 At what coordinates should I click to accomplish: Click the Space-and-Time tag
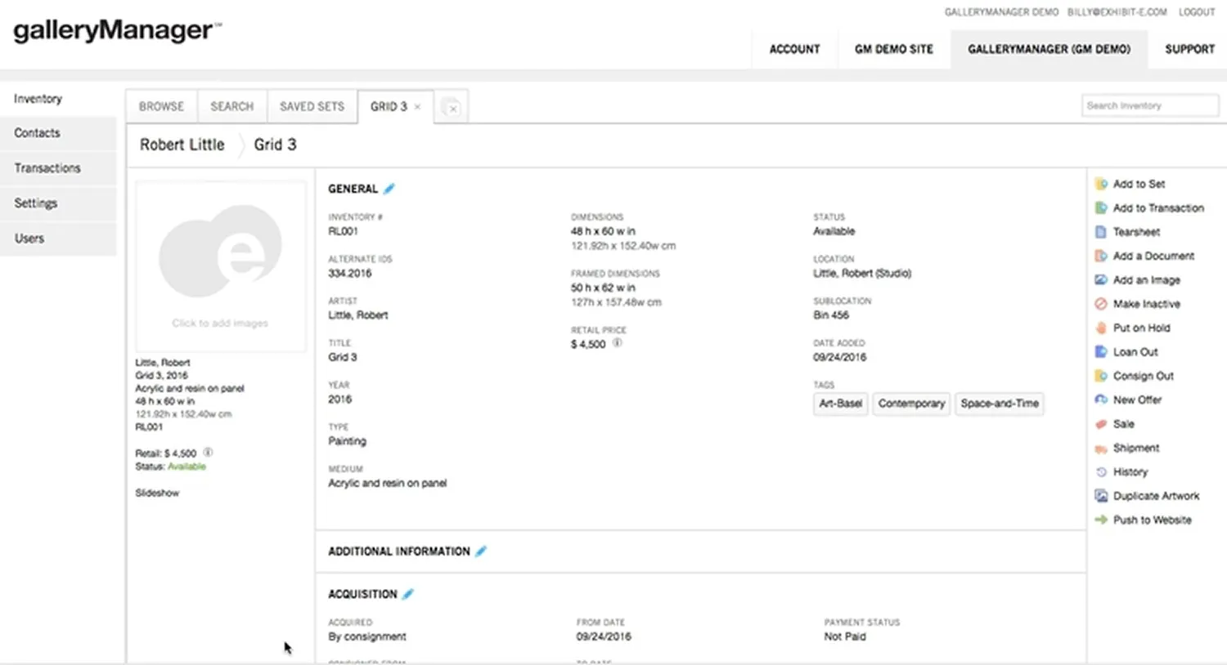click(1000, 404)
